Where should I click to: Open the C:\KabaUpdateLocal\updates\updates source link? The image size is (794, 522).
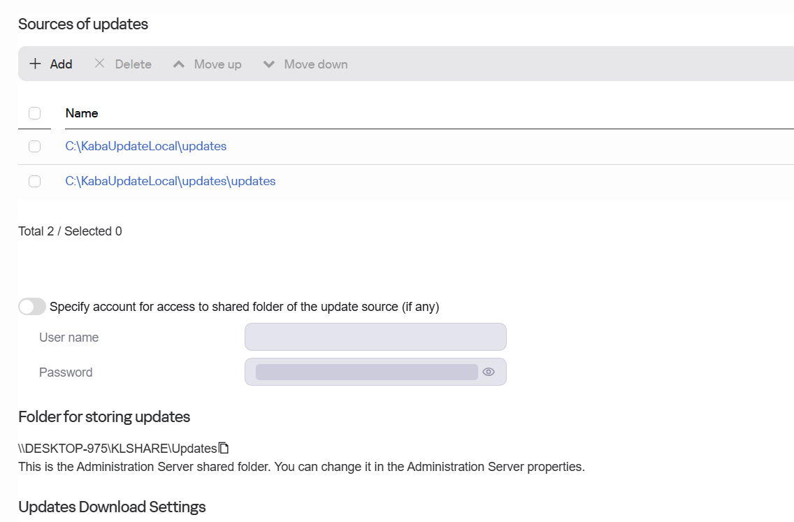point(170,181)
